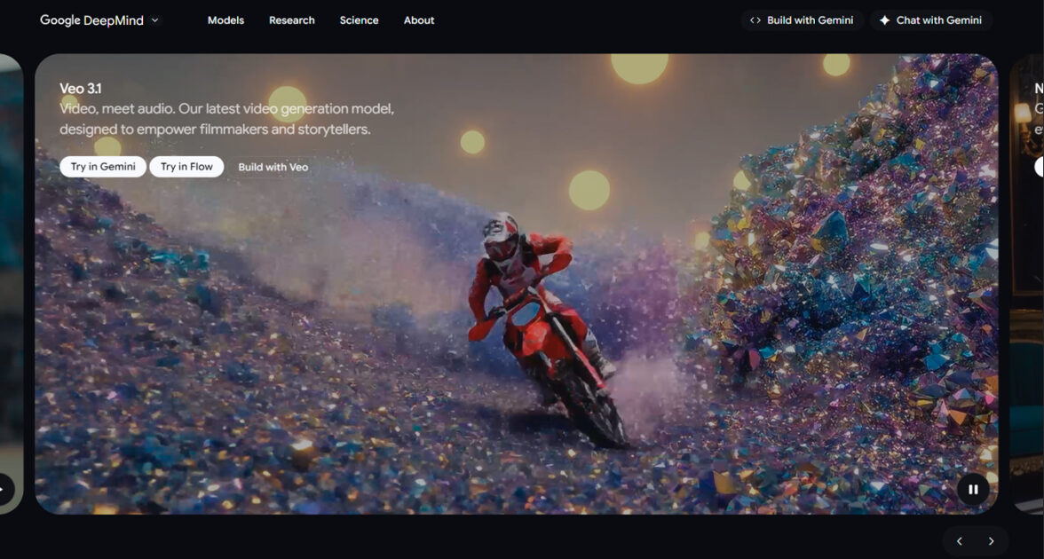Click the Build with Gemini button
Viewport: 1044px width, 559px height.
[803, 20]
